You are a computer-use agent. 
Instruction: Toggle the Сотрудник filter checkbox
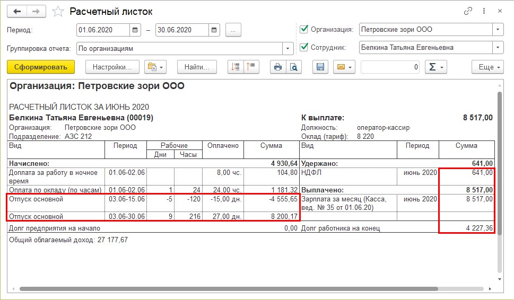304,47
